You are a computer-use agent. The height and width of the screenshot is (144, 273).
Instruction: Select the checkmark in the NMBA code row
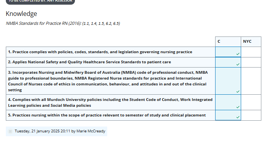[238, 92]
